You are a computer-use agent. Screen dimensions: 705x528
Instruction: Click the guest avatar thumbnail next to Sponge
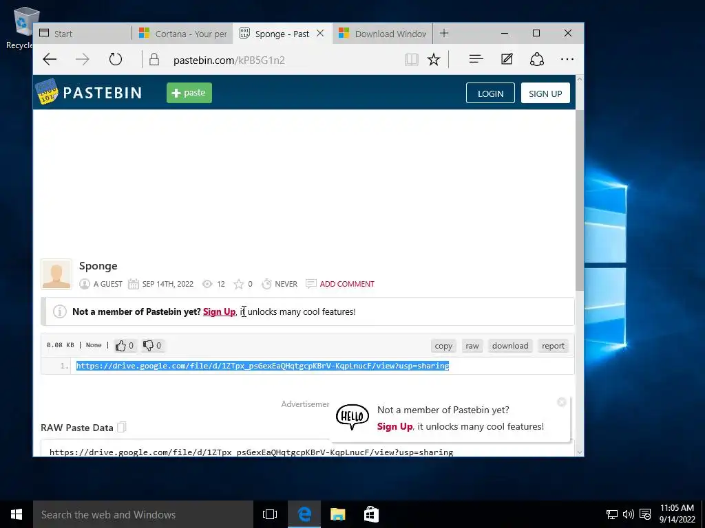pos(56,274)
